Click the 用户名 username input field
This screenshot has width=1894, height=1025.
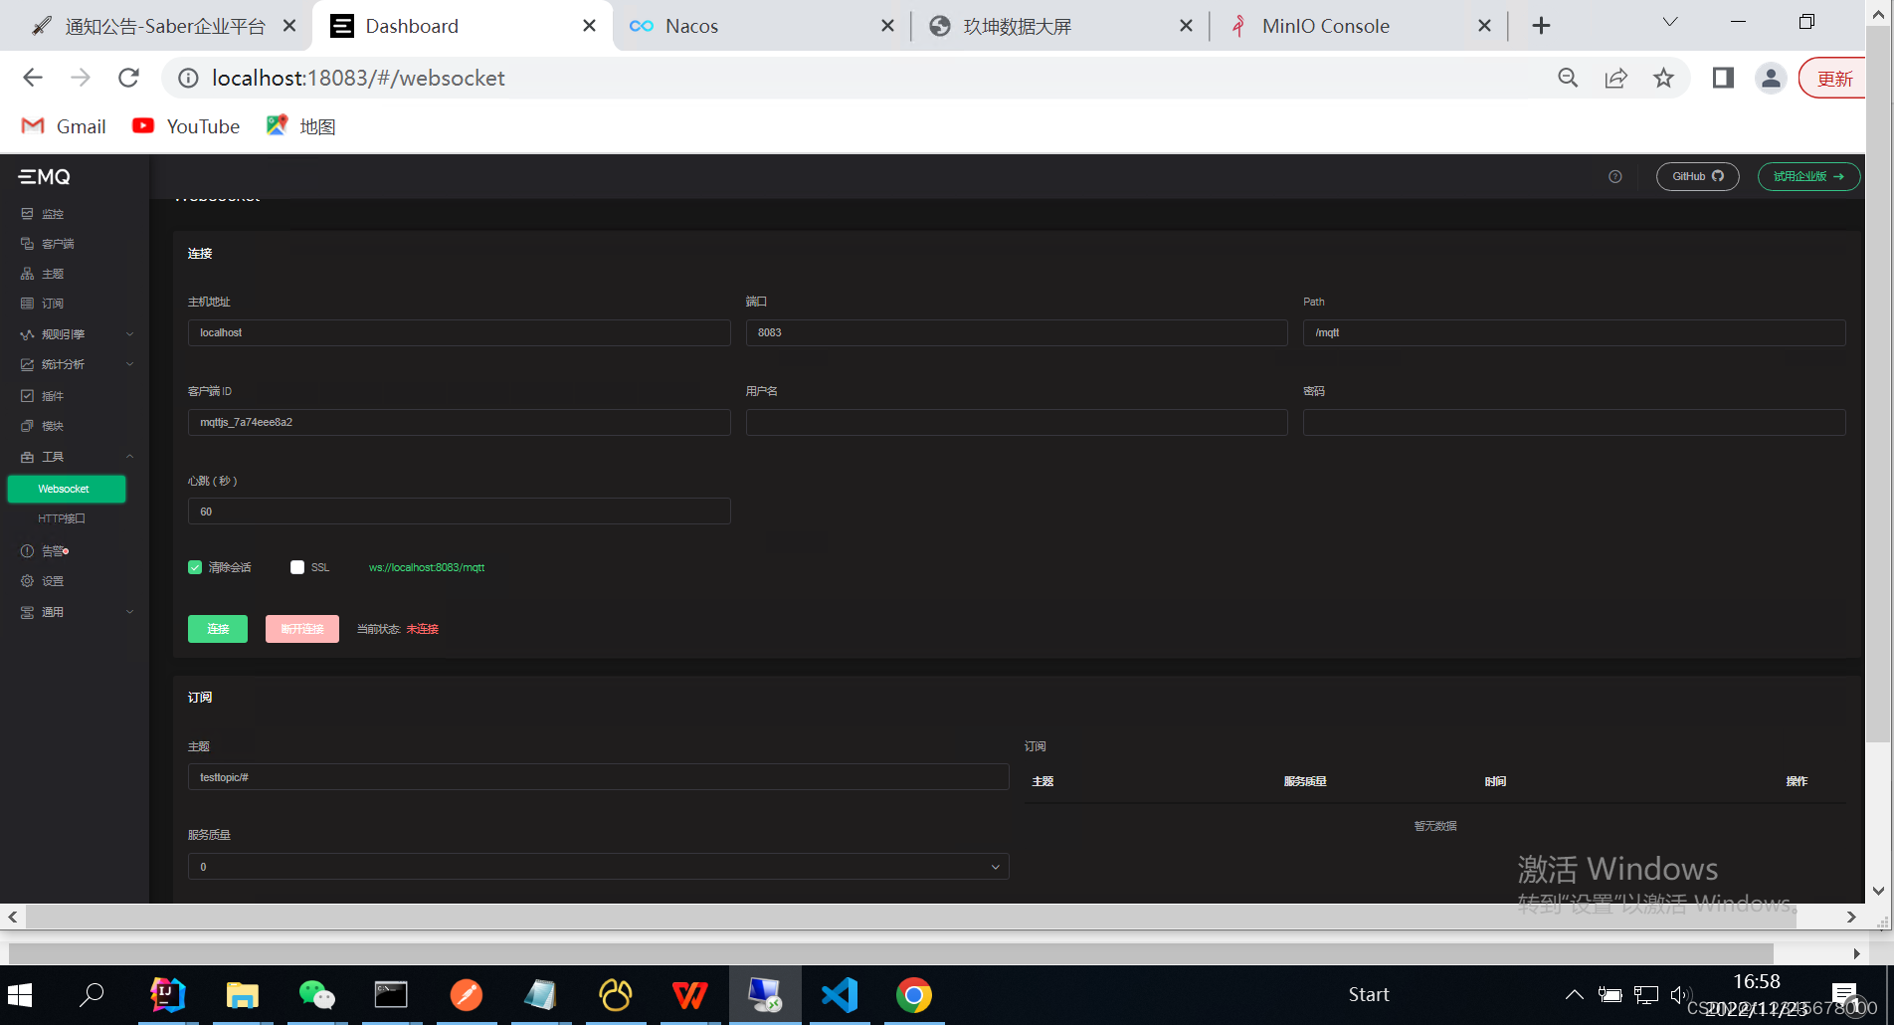point(1016,422)
